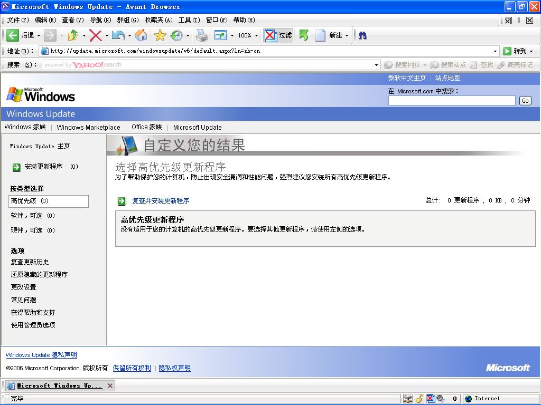
Task: Click the close-all-tabs icon in menu bar
Action: tap(508, 21)
